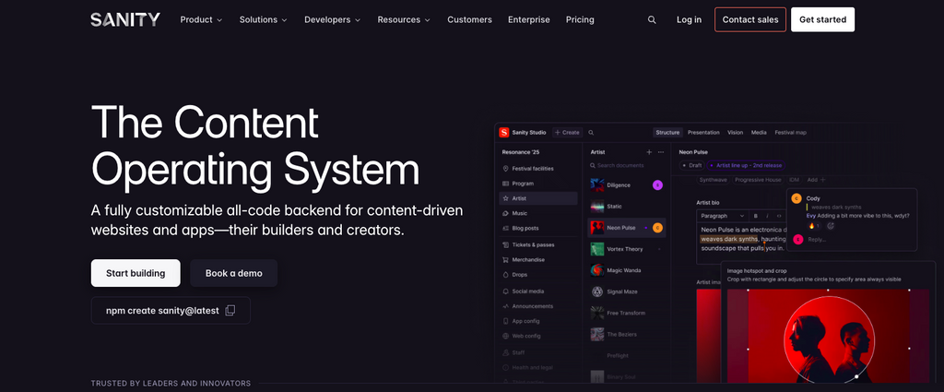944x392 pixels.
Task: Click the Sanity logo in header
Action: 125,20
